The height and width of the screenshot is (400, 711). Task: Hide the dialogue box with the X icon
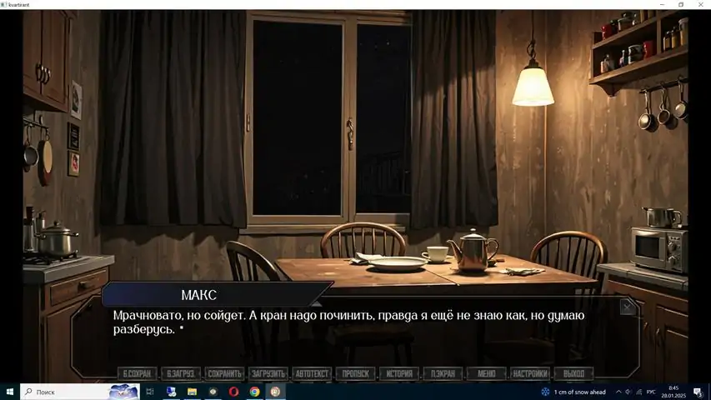(627, 307)
